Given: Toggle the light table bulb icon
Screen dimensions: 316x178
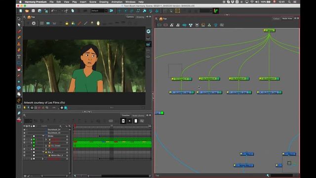Looking at the screenshot, I should click(25, 108).
